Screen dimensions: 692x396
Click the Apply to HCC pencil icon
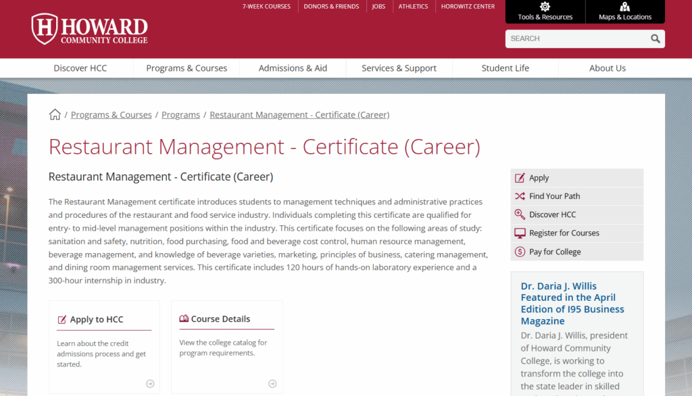[x=61, y=319]
